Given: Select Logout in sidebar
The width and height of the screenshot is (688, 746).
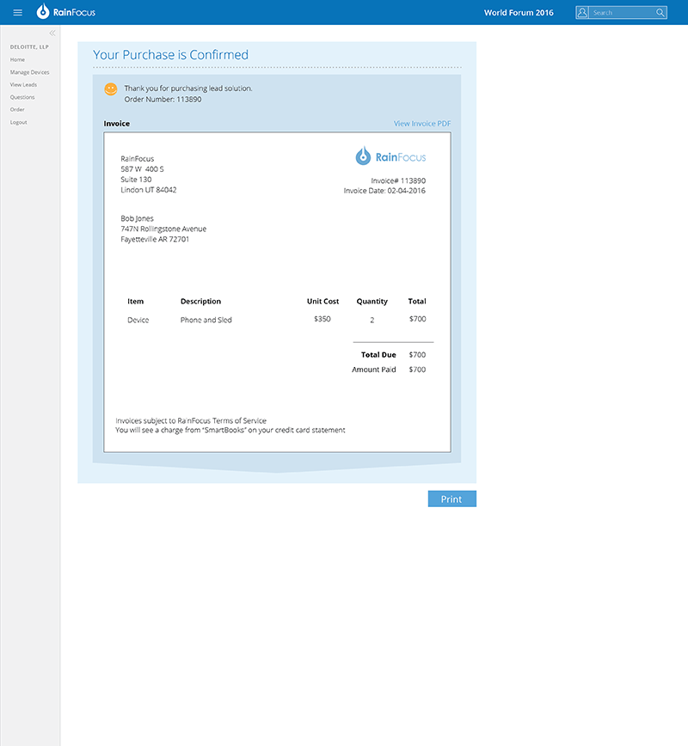Looking at the screenshot, I should click(x=19, y=122).
